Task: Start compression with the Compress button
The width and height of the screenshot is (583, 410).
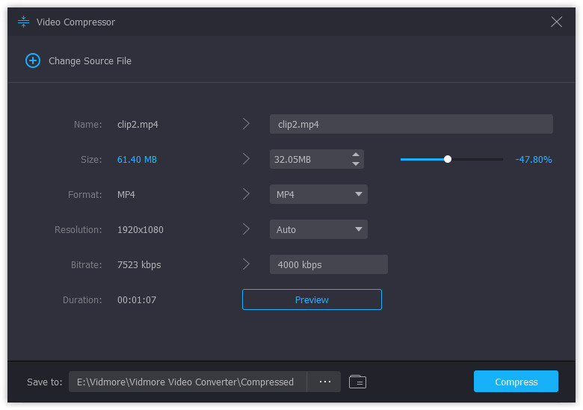Action: 516,382
